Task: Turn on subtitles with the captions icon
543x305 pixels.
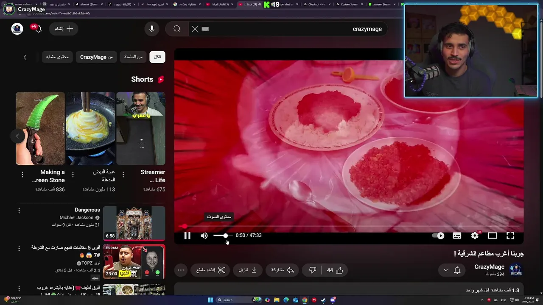Action: [x=457, y=236]
